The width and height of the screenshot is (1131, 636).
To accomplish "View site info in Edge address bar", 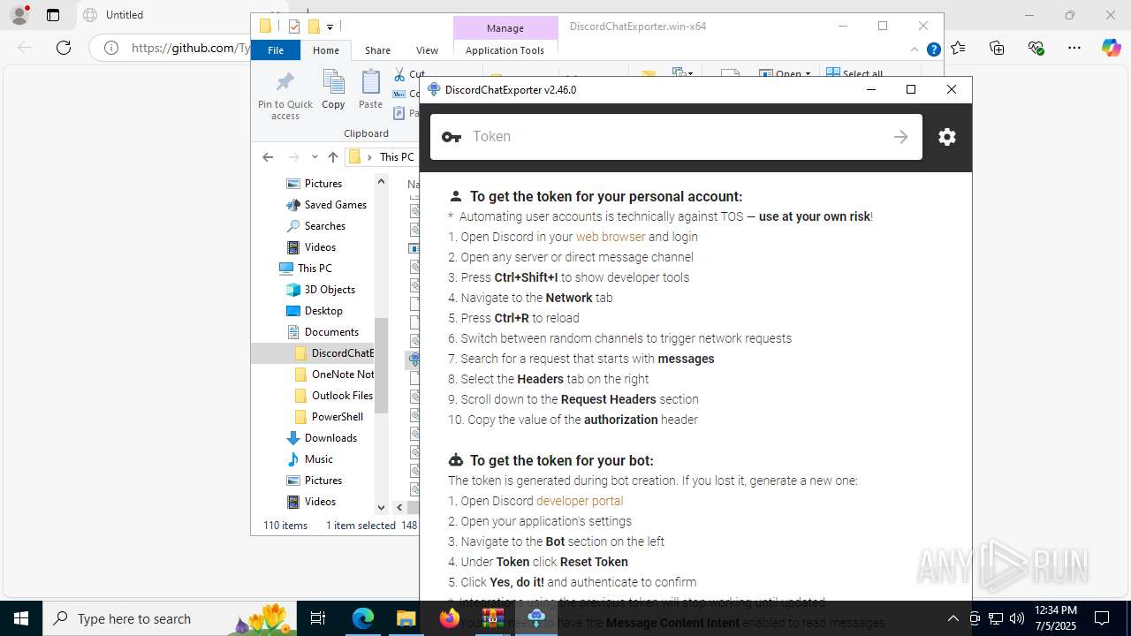I will pos(111,48).
